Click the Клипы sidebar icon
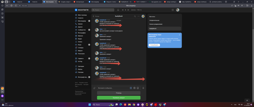 tap(76, 42)
